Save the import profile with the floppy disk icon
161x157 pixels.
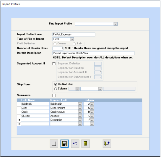[x=64, y=143]
